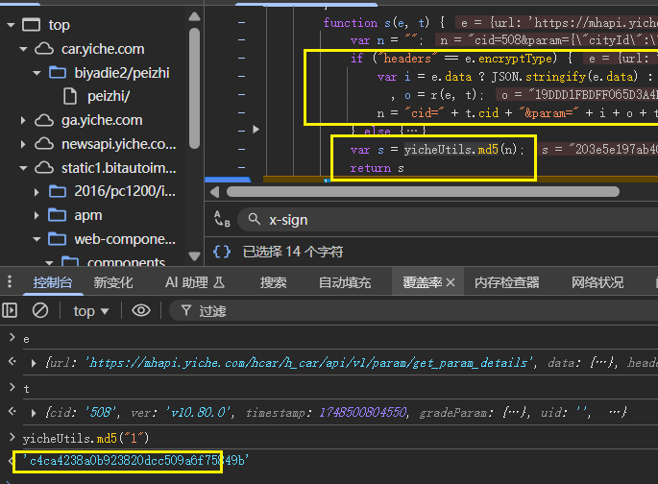Click the timestamp value 1748500804550
This screenshot has height=484, width=658.
tap(362, 413)
